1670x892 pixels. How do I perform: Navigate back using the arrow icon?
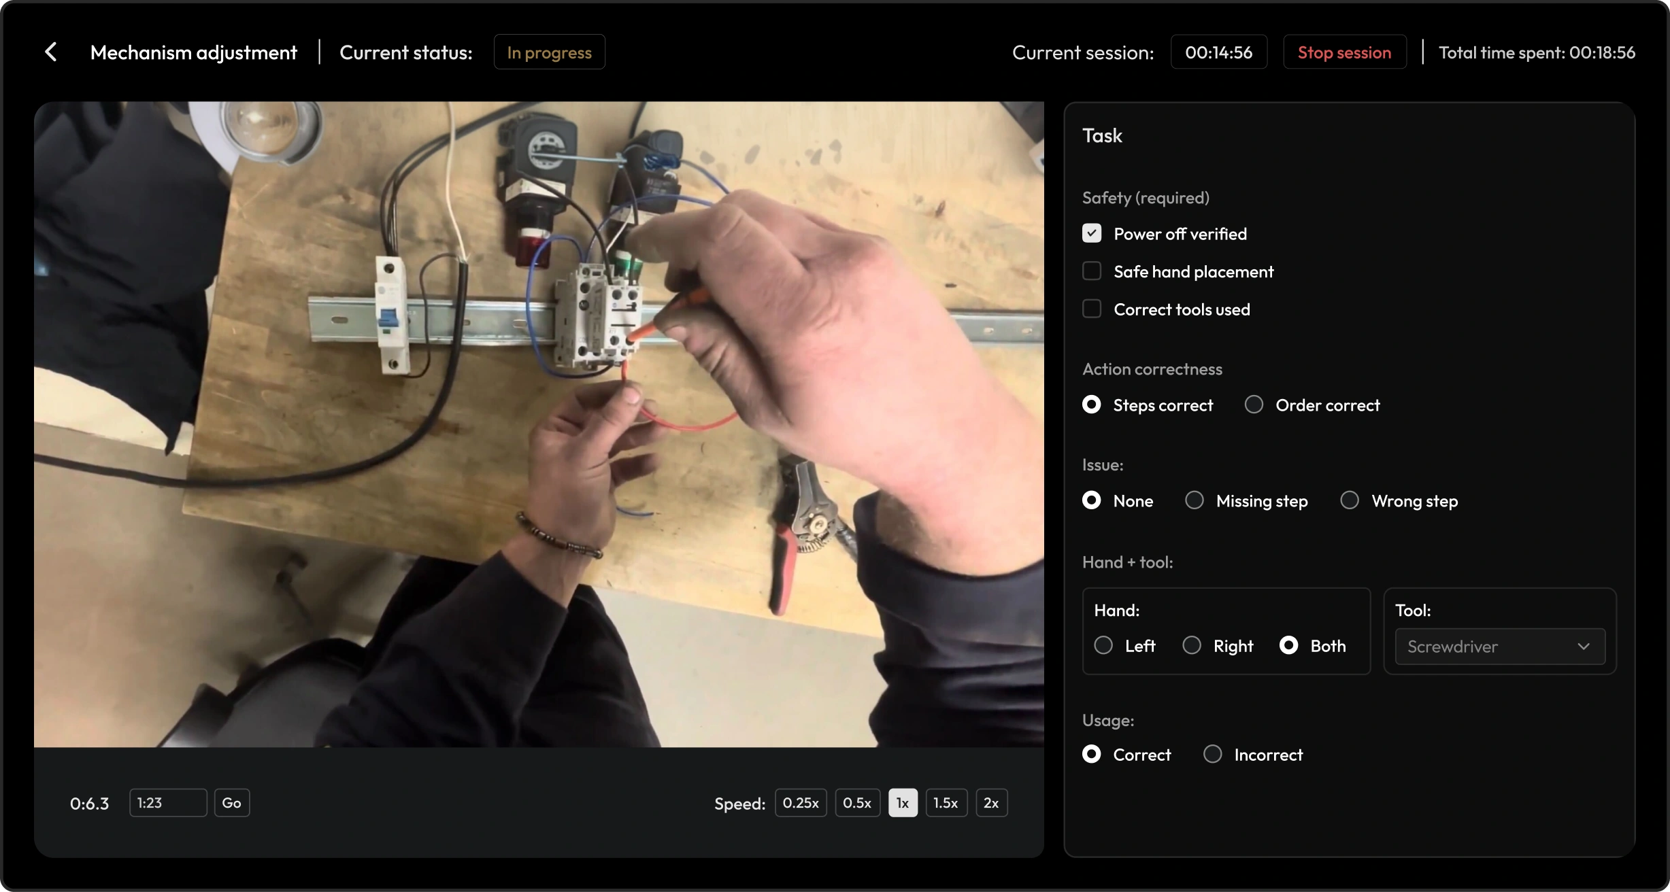point(51,52)
